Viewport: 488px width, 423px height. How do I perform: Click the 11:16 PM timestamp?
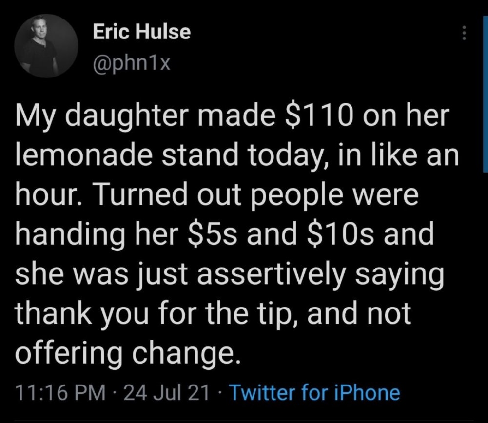coord(60,392)
